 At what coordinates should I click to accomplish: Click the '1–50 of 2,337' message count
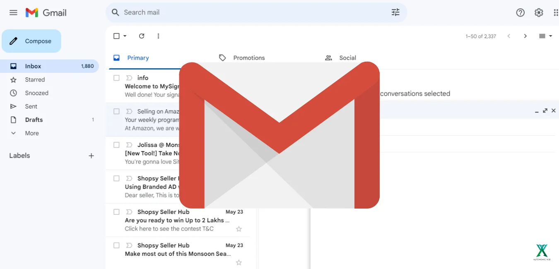(x=481, y=36)
